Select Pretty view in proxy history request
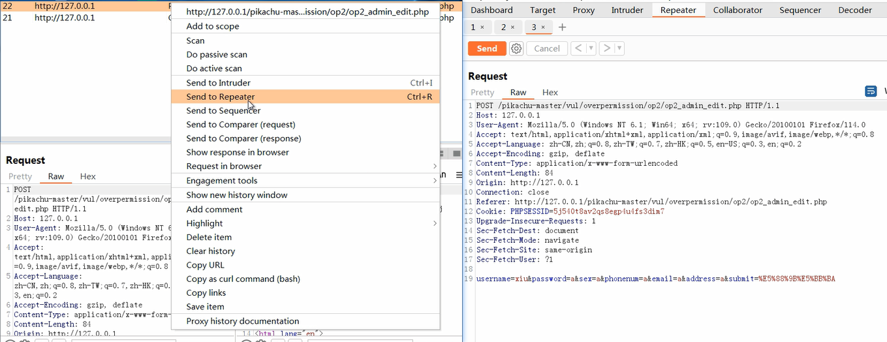Image resolution: width=887 pixels, height=342 pixels. [x=20, y=176]
